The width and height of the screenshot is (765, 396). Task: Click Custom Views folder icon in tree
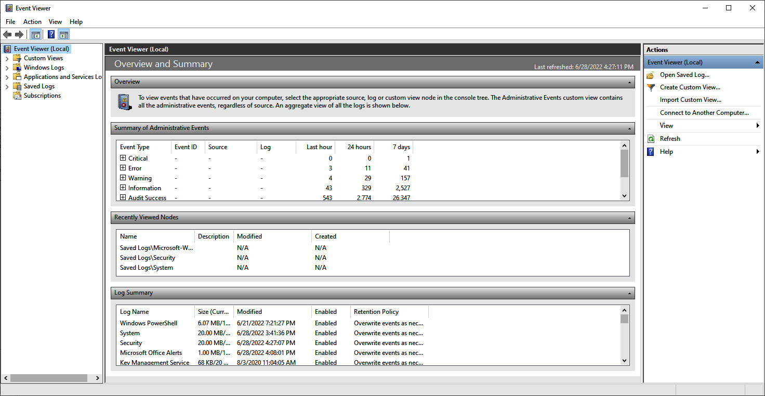[17, 58]
